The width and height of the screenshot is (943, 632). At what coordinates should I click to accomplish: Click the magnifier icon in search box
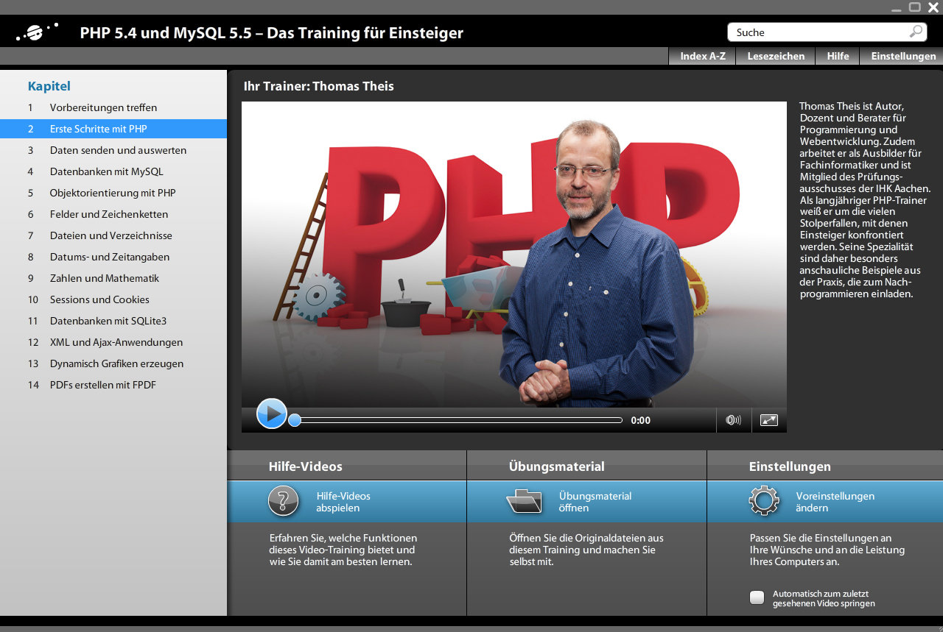pyautogui.click(x=916, y=32)
